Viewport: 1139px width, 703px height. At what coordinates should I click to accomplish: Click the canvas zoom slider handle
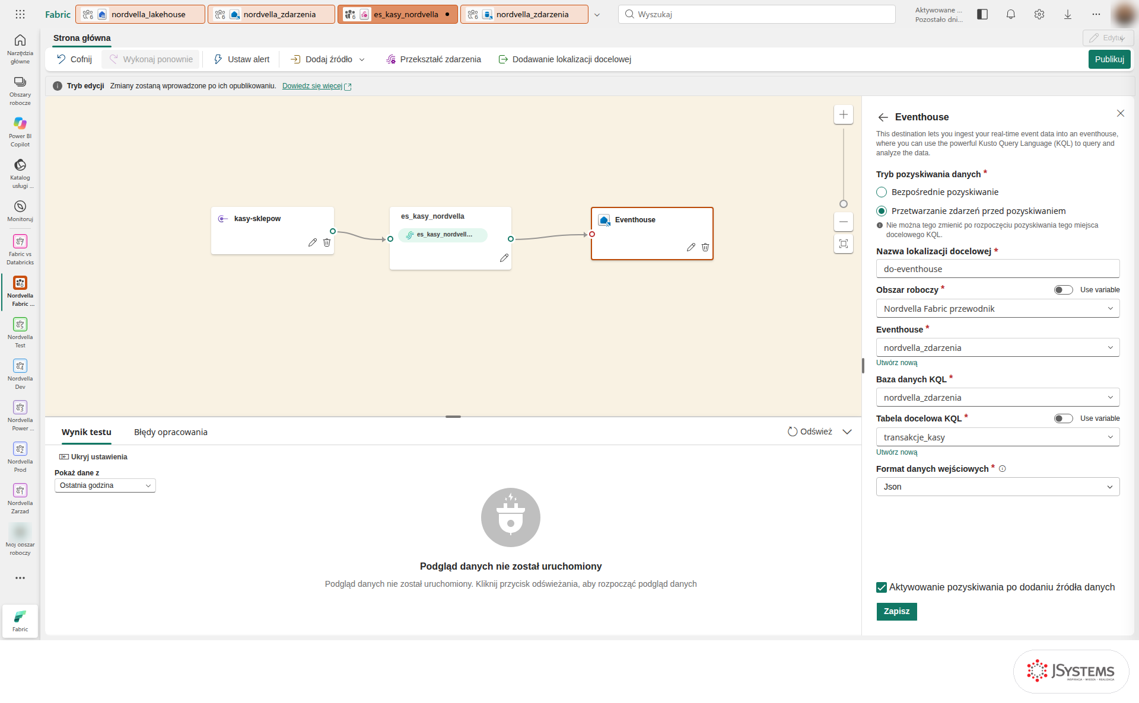click(x=844, y=204)
